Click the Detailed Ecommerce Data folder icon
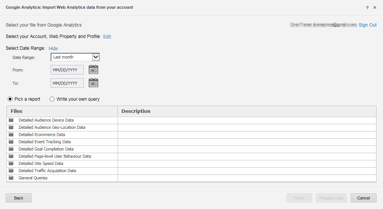This screenshot has height=209, width=383. pos(11,135)
